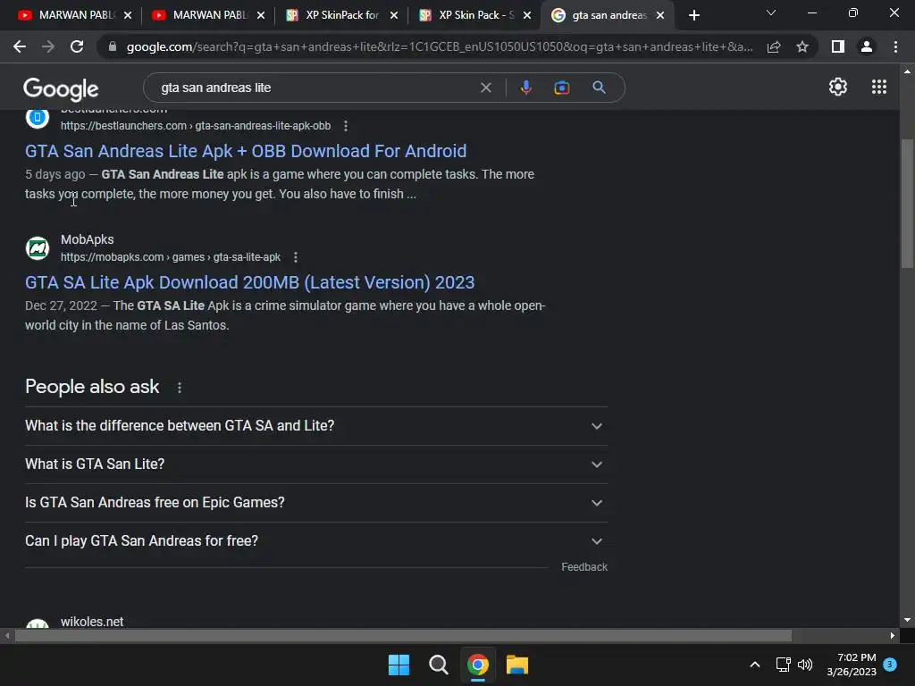The height and width of the screenshot is (686, 915).
Task: Click Feedback link under questions
Action: [x=584, y=567]
